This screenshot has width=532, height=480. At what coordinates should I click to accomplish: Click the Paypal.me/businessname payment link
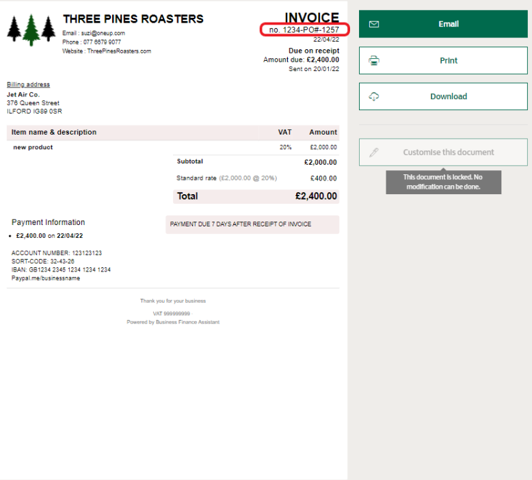[46, 278]
